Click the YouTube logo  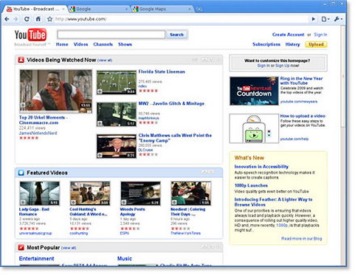click(x=30, y=35)
